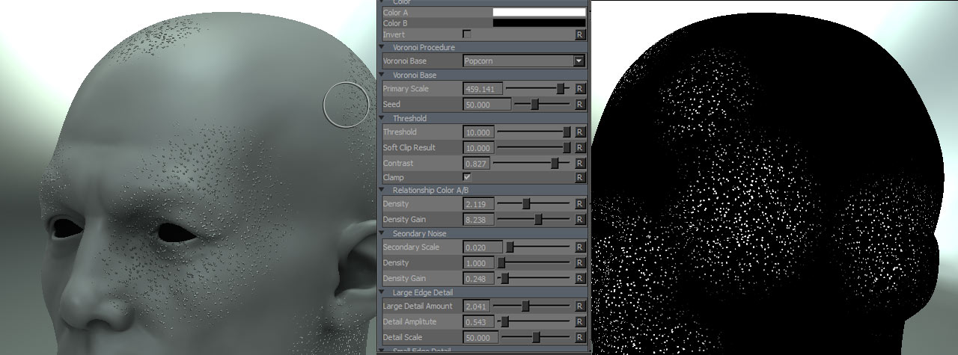Click the Detail Amplitute value field
This screenshot has height=355, width=958.
coord(478,322)
